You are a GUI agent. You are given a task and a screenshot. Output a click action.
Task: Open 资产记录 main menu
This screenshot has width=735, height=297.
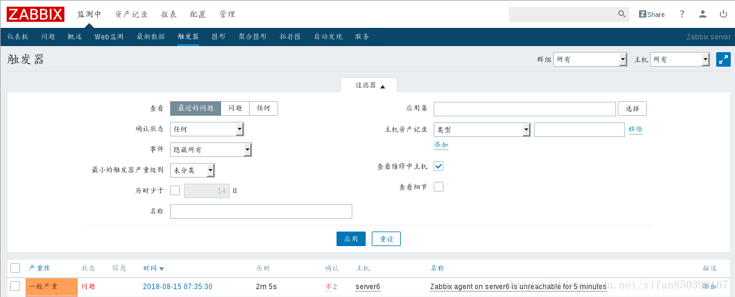pyautogui.click(x=131, y=14)
